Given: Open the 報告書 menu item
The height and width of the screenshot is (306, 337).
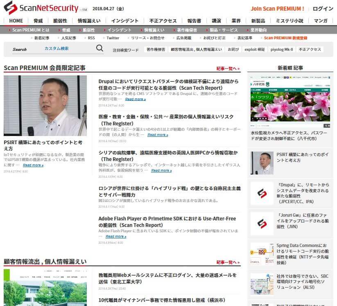Looking at the screenshot, I should (194, 20).
